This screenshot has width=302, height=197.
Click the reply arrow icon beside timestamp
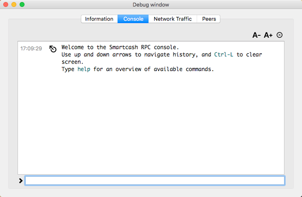(53, 49)
